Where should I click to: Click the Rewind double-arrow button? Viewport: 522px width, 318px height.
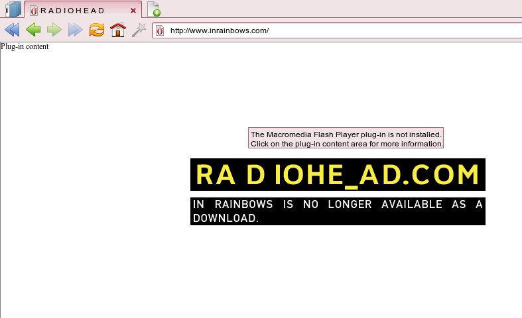(12, 30)
